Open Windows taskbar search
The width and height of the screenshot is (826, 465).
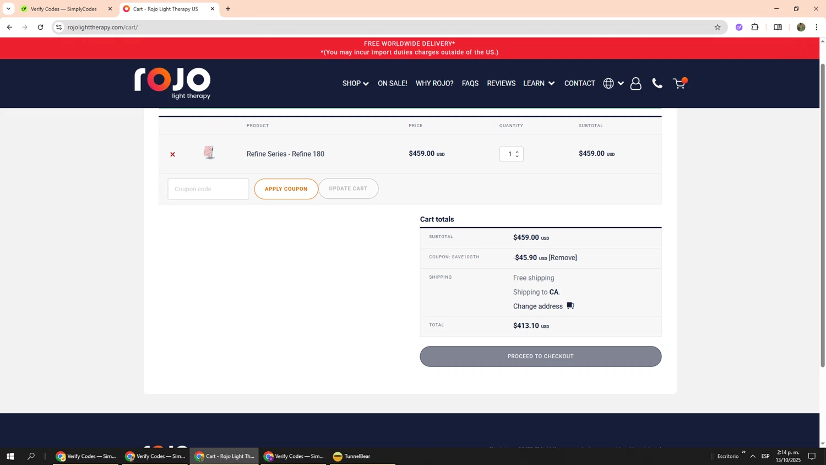click(31, 456)
